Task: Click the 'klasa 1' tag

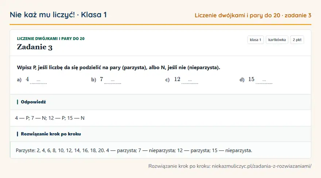Action: pos(255,40)
